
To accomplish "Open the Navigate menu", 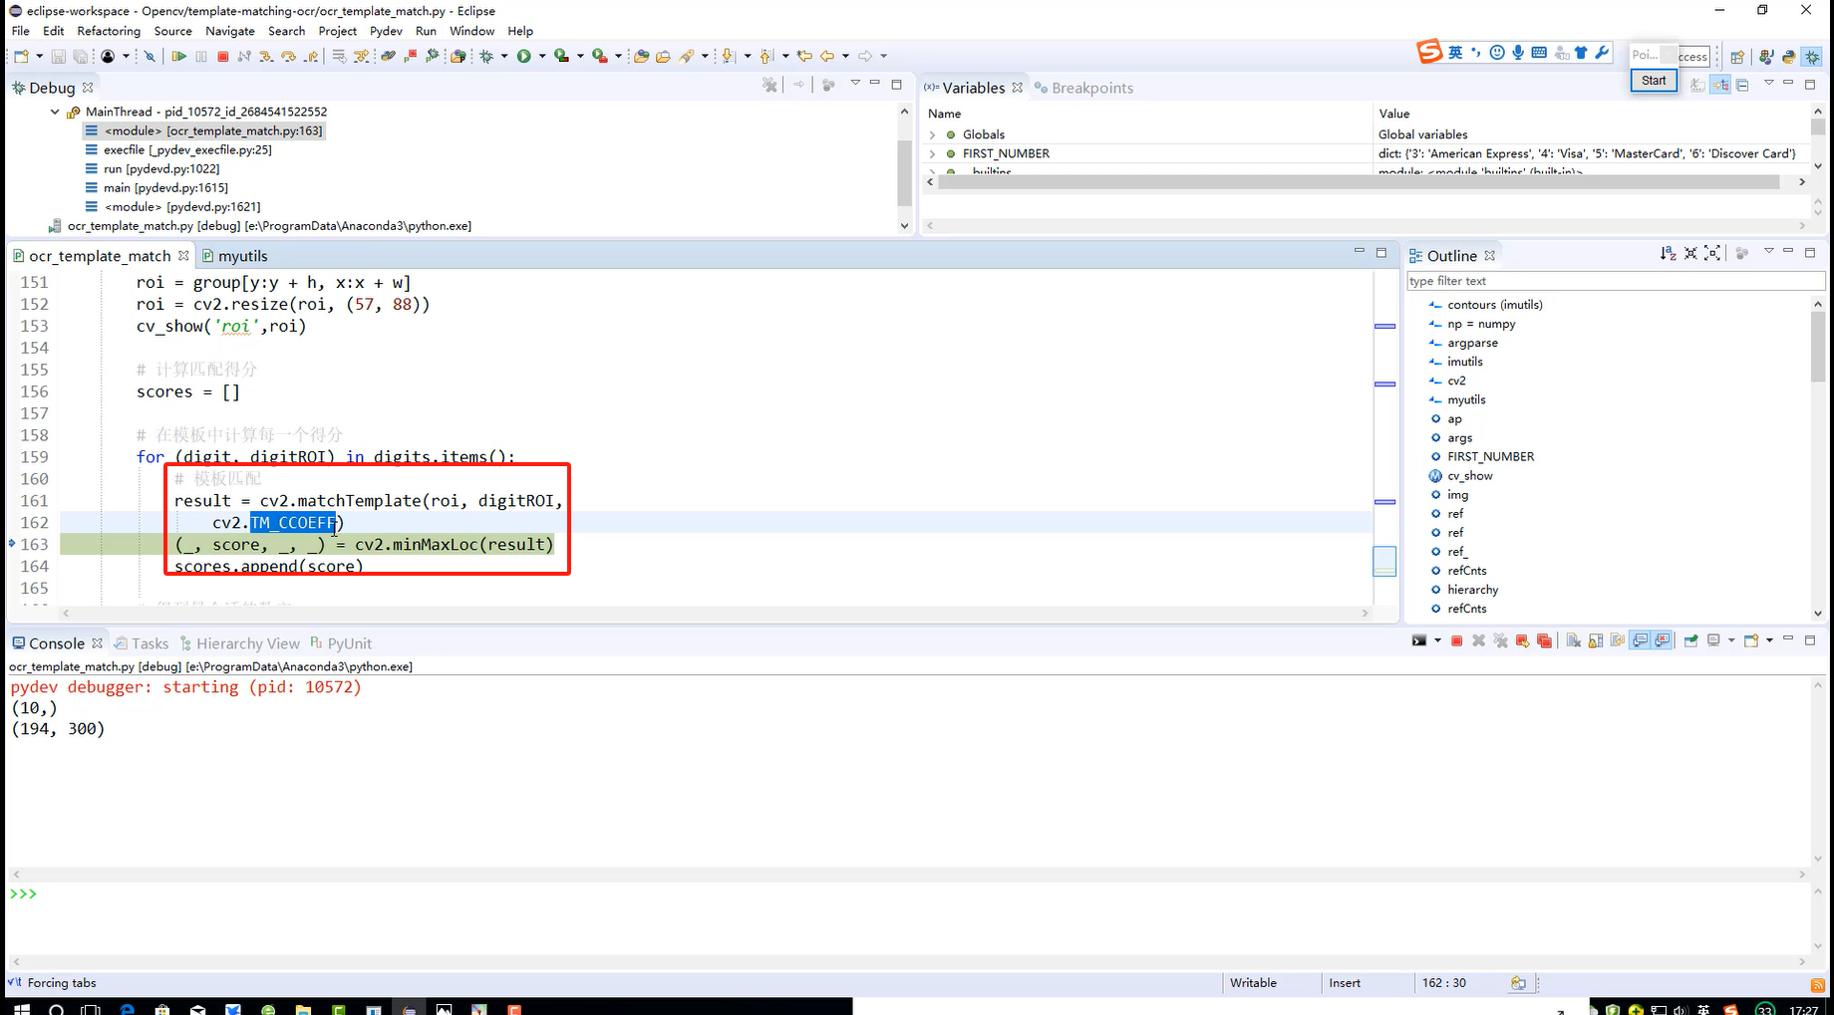I will coord(230,31).
